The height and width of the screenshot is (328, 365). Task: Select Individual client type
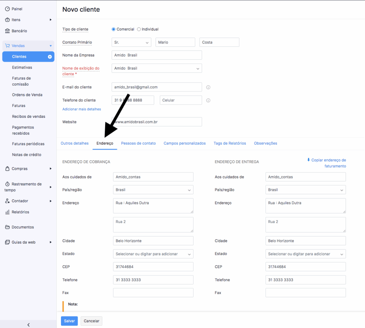pyautogui.click(x=139, y=29)
